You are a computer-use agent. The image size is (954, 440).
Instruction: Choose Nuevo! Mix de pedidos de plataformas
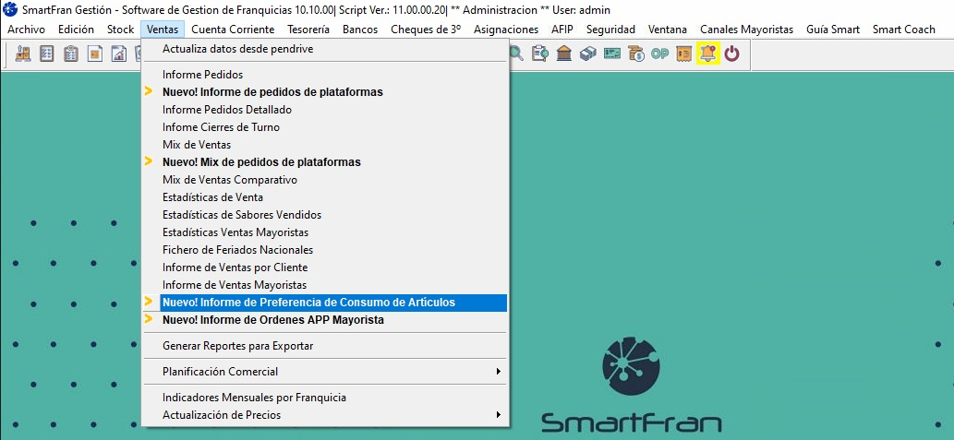click(325, 162)
